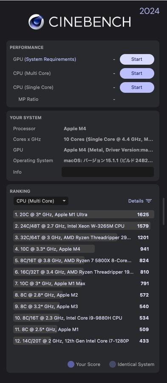Click the Cores x GHz value text
The height and width of the screenshot is (383, 167).
[108, 139]
